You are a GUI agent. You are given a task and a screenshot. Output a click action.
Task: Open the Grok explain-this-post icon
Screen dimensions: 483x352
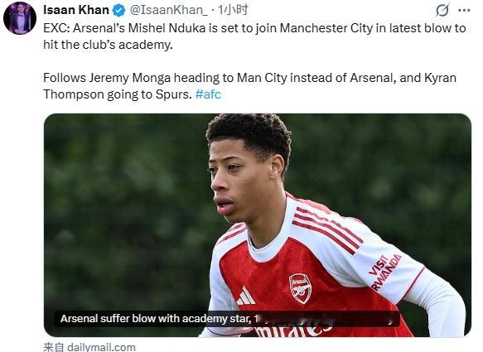click(x=442, y=10)
